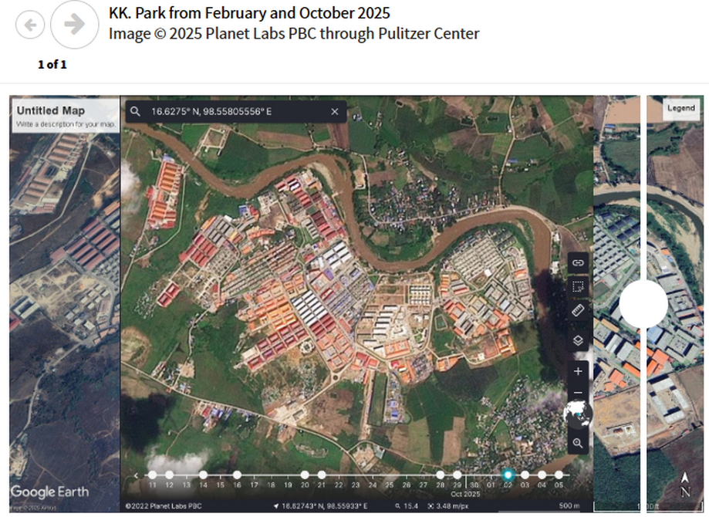Select the timeline dot above 29
This screenshot has height=517, width=709.
[x=457, y=475]
